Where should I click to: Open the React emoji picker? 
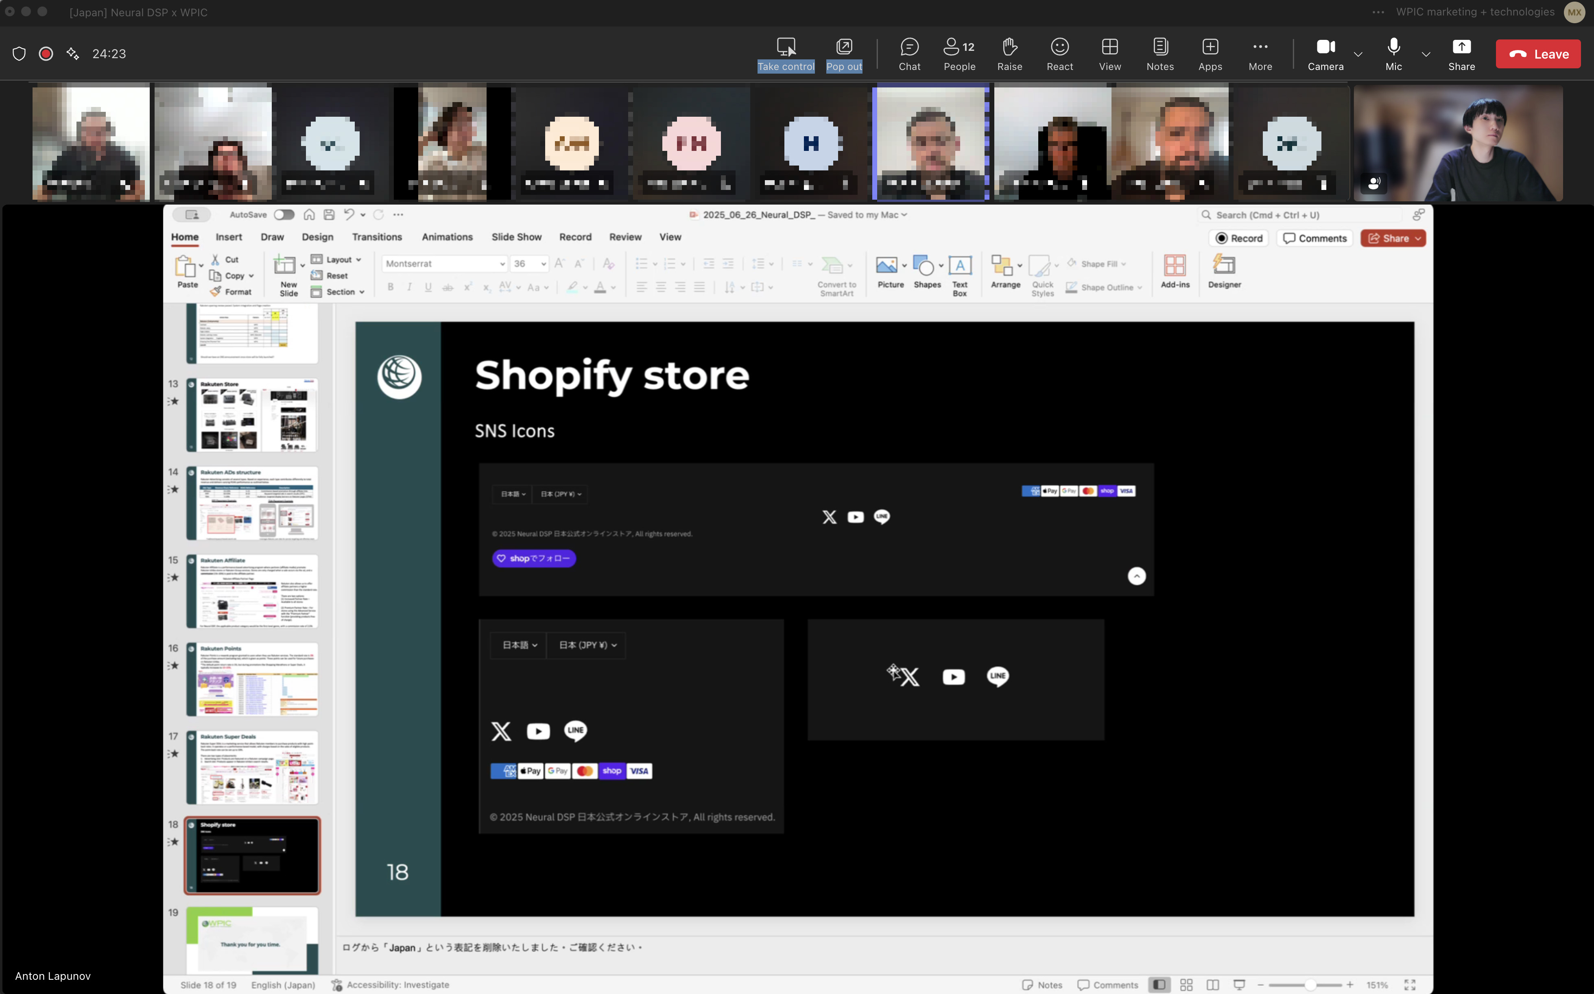click(x=1059, y=54)
